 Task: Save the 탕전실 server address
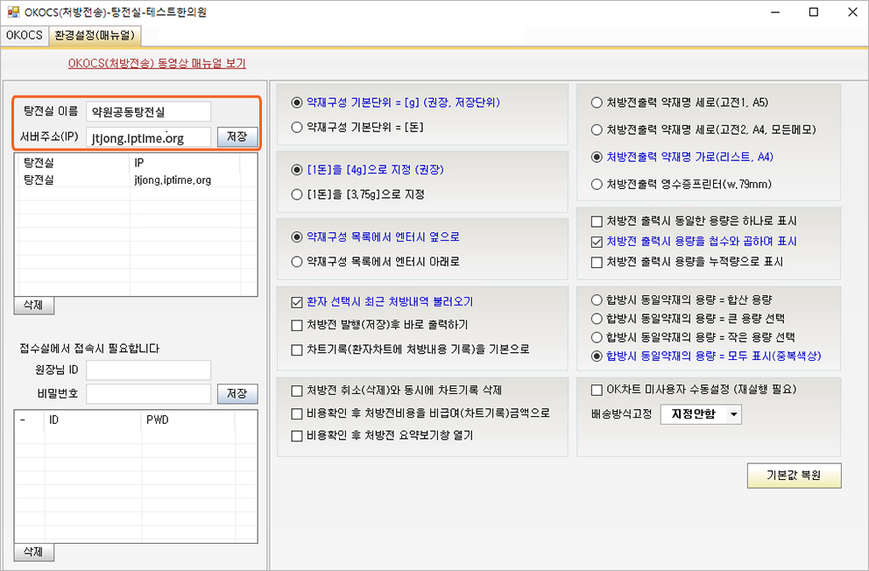coord(237,137)
